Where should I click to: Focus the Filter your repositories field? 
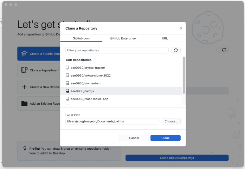click(117, 50)
